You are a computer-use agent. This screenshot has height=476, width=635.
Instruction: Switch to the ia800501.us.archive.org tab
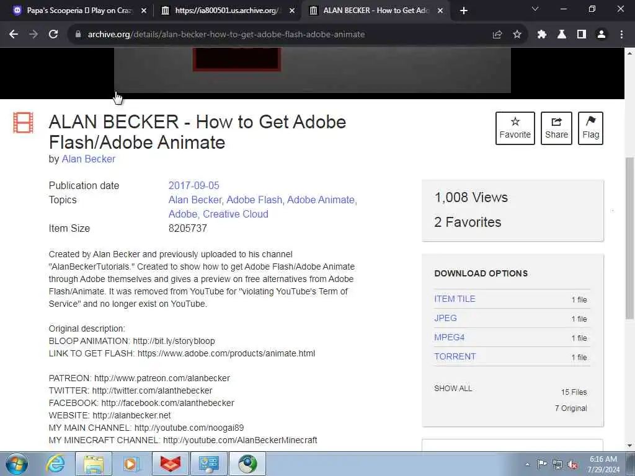pyautogui.click(x=228, y=11)
